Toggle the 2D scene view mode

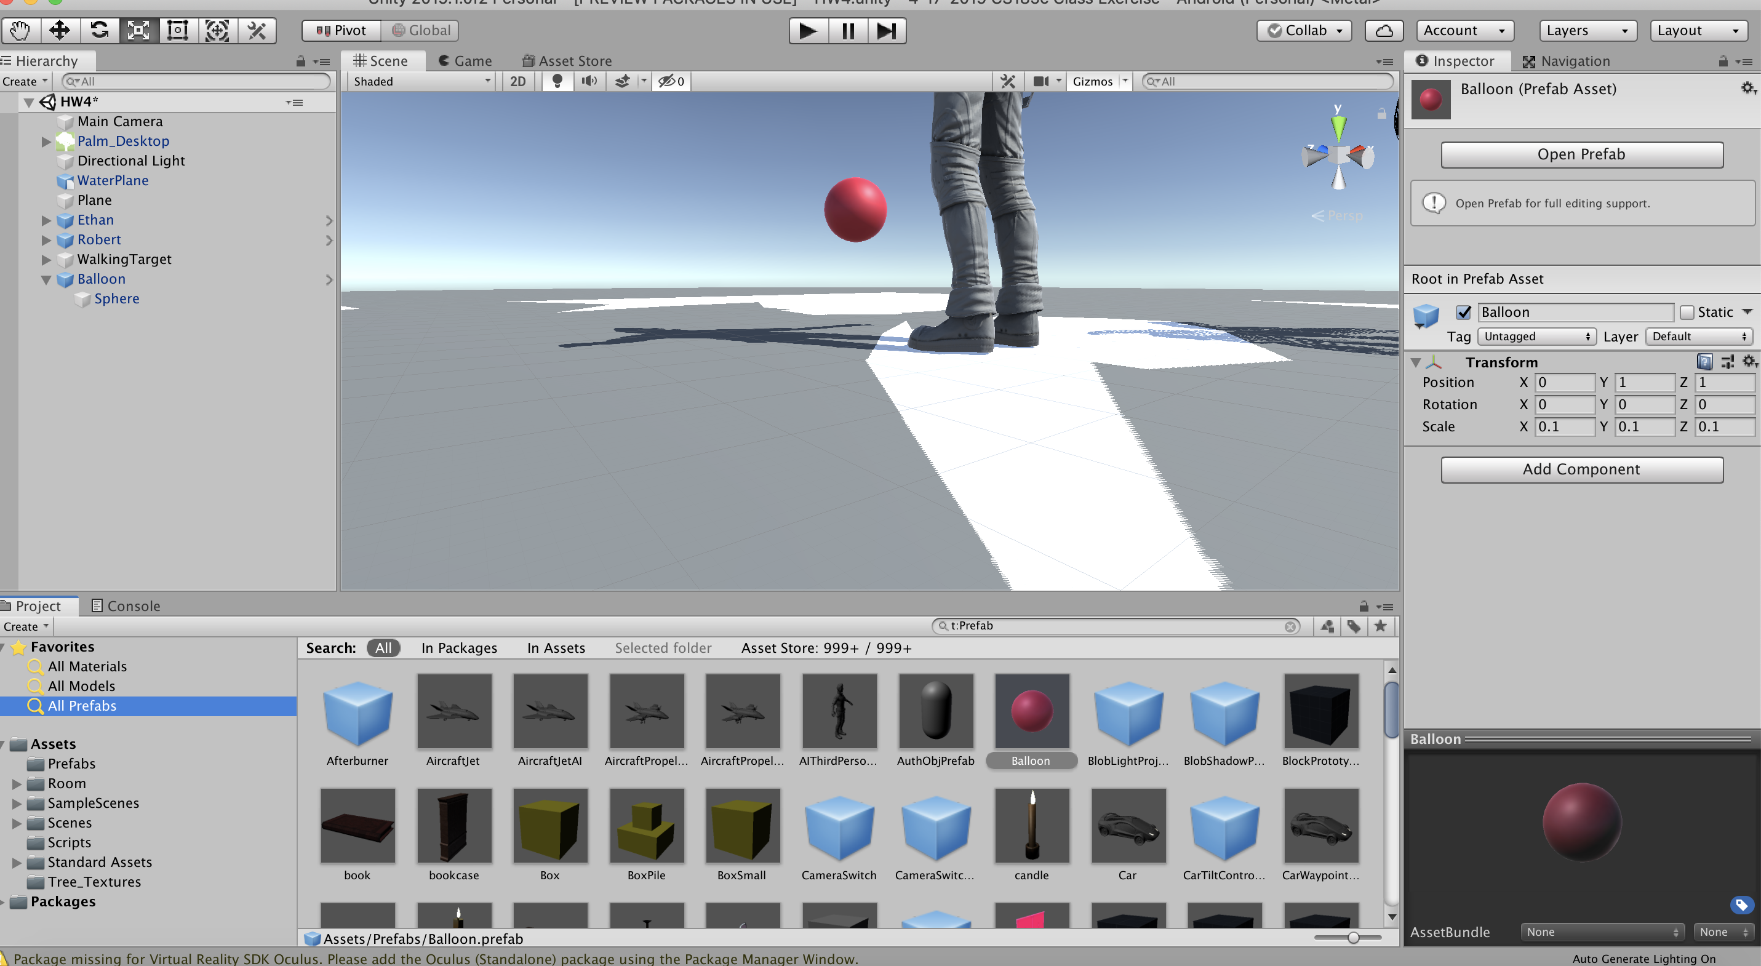pyautogui.click(x=517, y=81)
